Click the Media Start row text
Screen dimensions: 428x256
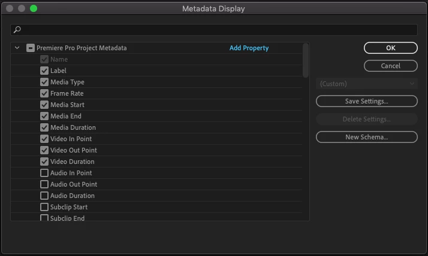tap(67, 105)
